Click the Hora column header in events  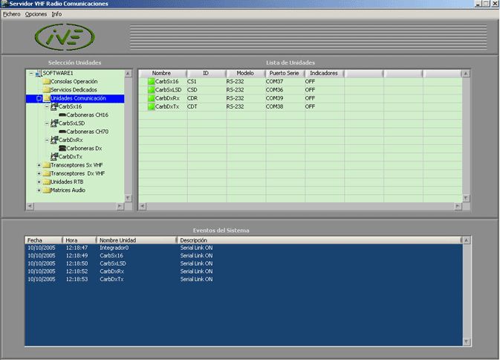pos(79,240)
